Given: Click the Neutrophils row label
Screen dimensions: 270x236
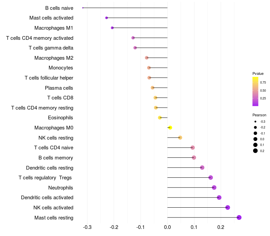Looking at the screenshot, I should tap(61, 188).
